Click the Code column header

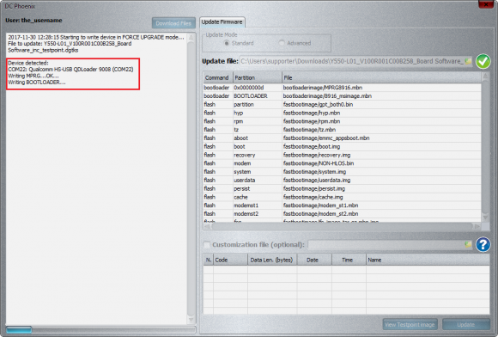tap(230, 260)
